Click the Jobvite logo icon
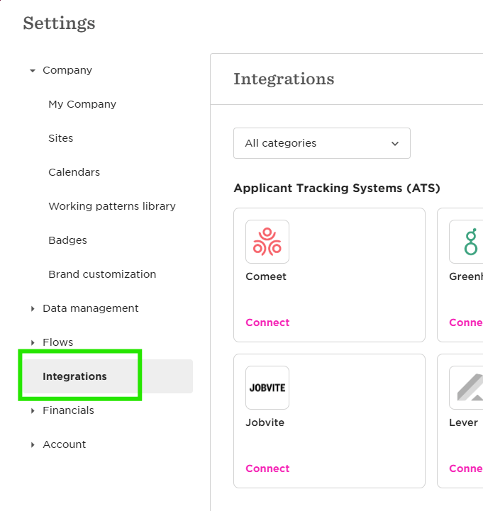 [x=267, y=388]
